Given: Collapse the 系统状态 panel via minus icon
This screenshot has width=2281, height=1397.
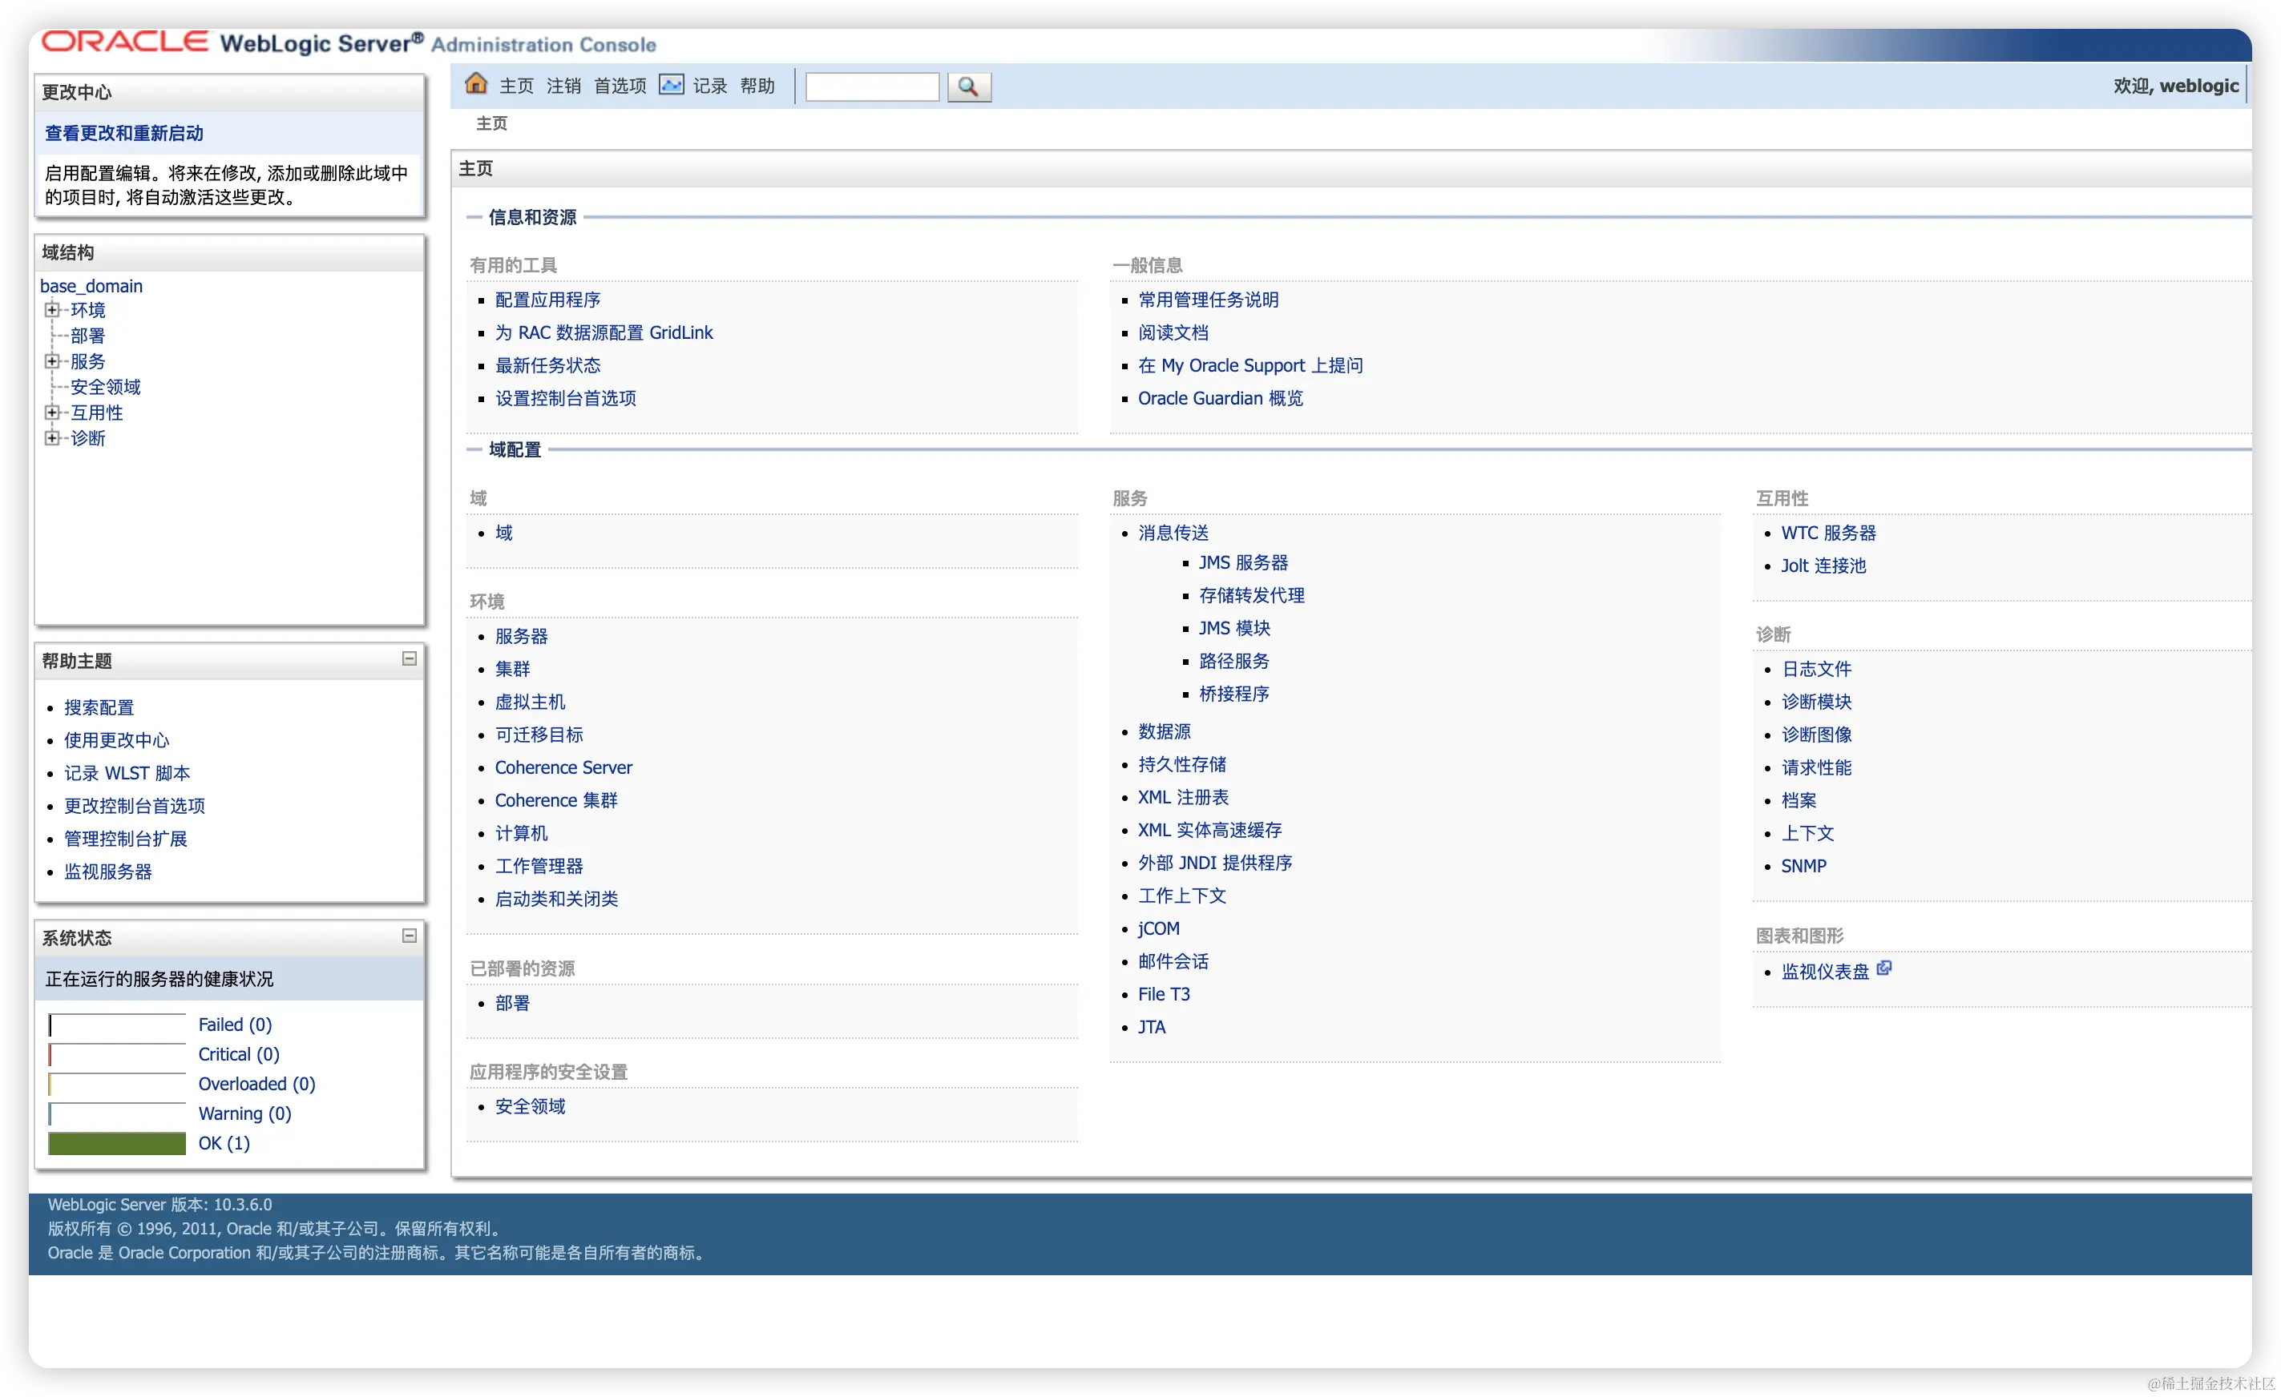Looking at the screenshot, I should click(x=410, y=936).
